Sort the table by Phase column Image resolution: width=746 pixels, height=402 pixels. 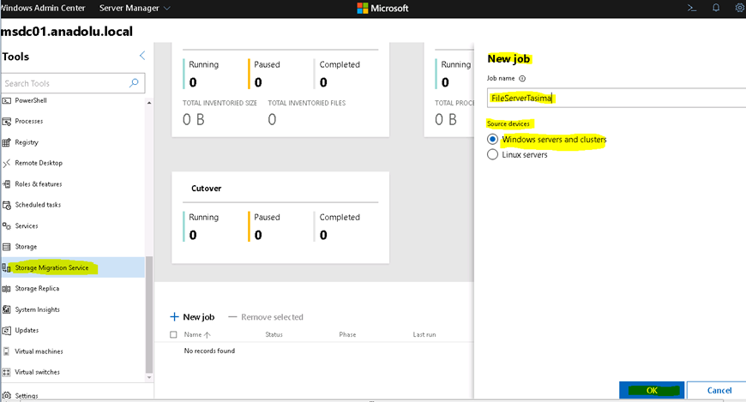347,335
